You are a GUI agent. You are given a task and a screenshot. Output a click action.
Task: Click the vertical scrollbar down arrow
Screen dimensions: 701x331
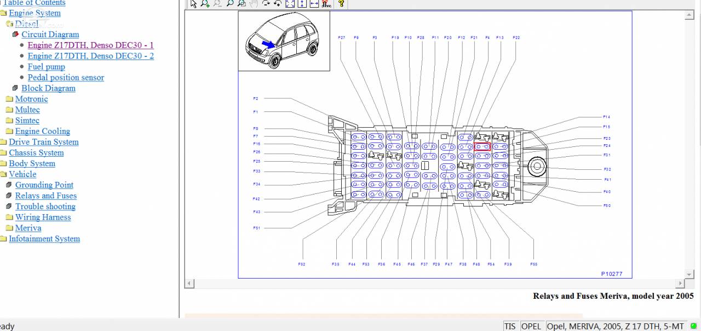click(690, 274)
